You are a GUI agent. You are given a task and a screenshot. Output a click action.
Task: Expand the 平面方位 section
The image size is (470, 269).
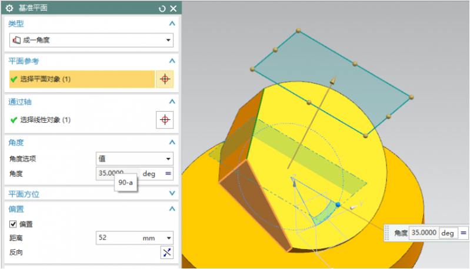click(172, 193)
